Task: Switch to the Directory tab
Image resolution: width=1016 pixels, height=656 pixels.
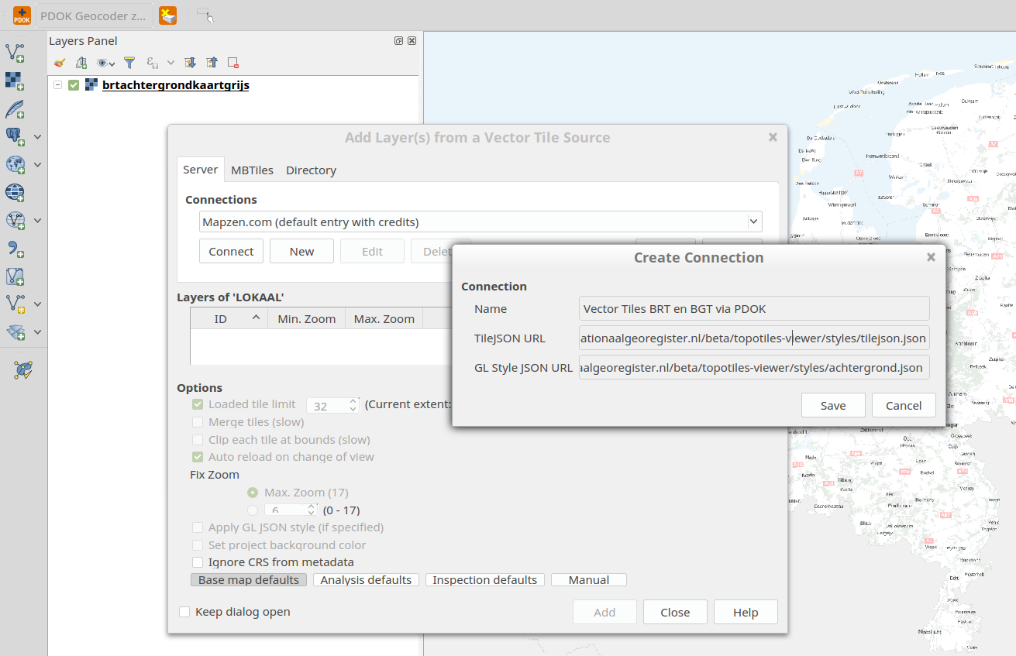Action: coord(311,170)
